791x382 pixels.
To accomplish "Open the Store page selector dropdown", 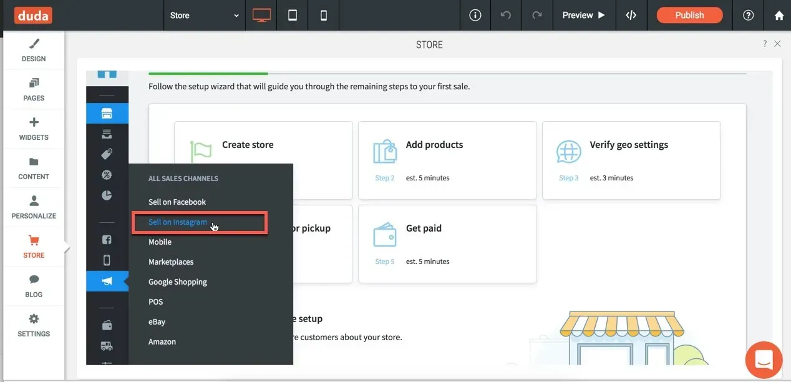I will click(x=205, y=16).
